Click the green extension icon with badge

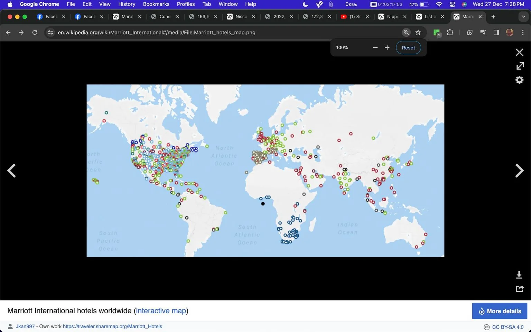point(437,33)
